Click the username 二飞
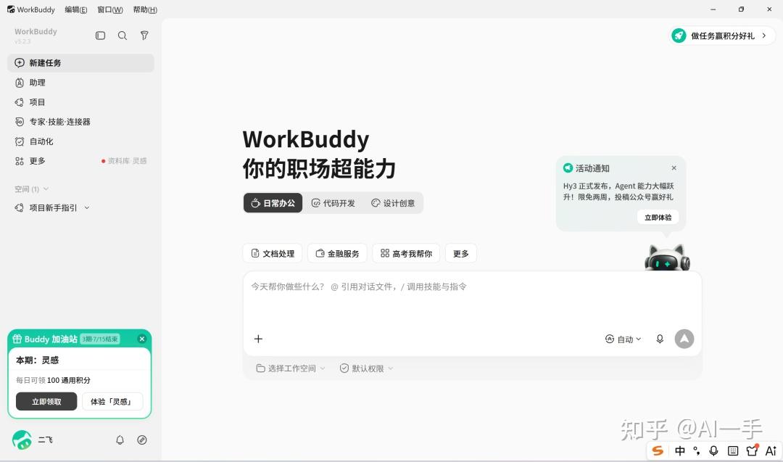Image resolution: width=783 pixels, height=462 pixels. click(46, 440)
